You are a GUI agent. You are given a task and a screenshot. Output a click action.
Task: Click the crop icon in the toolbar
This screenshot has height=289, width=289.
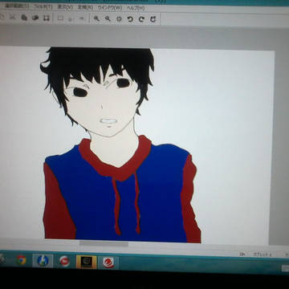[x=47, y=18]
